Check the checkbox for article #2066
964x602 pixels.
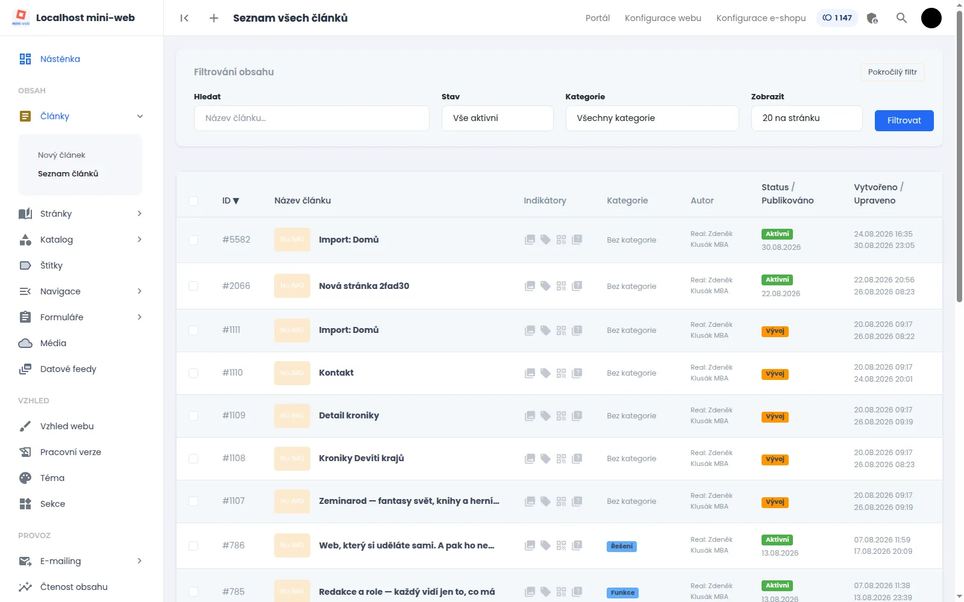tap(193, 286)
